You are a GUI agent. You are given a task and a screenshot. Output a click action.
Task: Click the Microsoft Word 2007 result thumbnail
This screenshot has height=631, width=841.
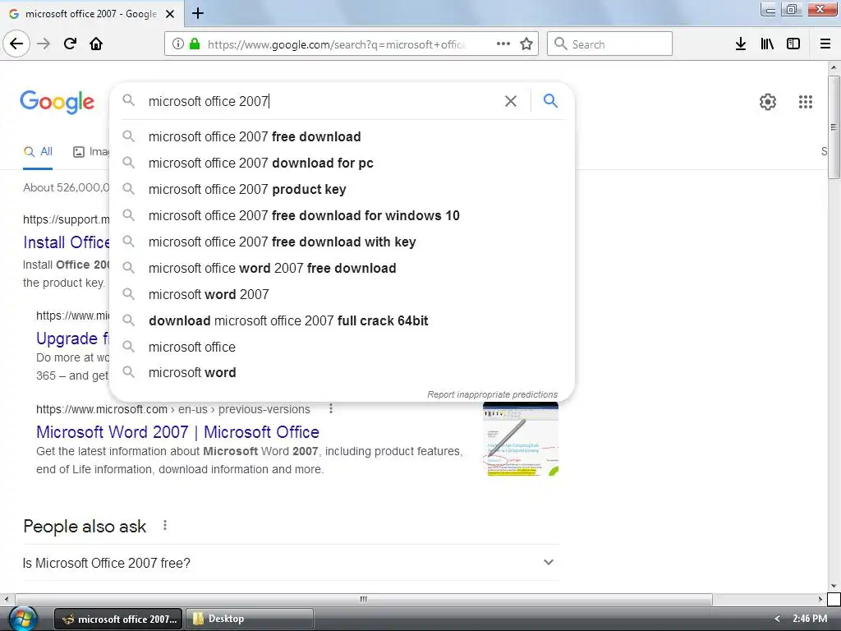[520, 440]
